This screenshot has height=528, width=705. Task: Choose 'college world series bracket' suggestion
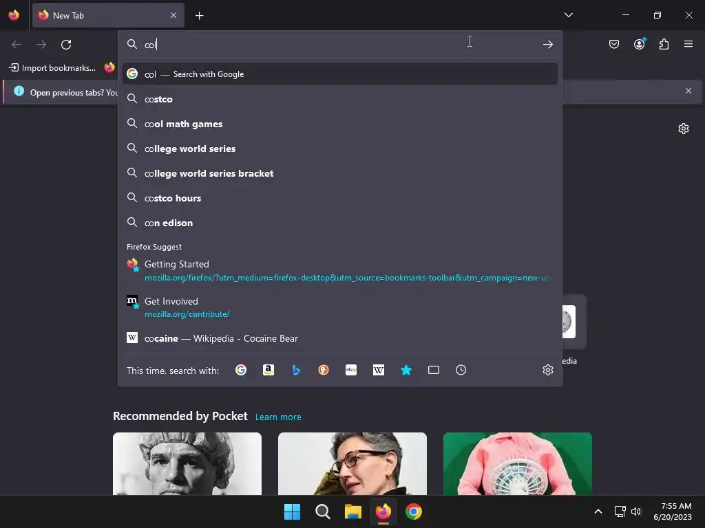[340, 173]
